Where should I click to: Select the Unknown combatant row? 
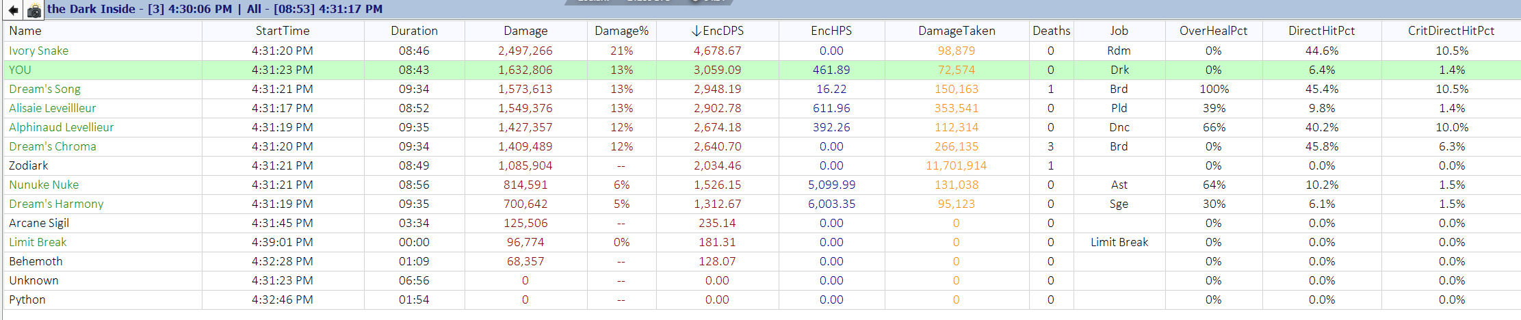coord(762,280)
